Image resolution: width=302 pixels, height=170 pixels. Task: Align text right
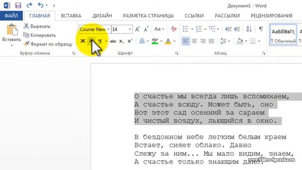[203, 41]
